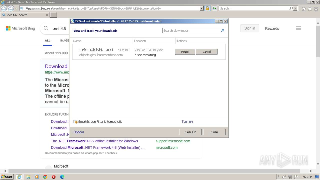This screenshot has height=180, width=320.
Task: Click the network tray icon
Action: (290, 177)
